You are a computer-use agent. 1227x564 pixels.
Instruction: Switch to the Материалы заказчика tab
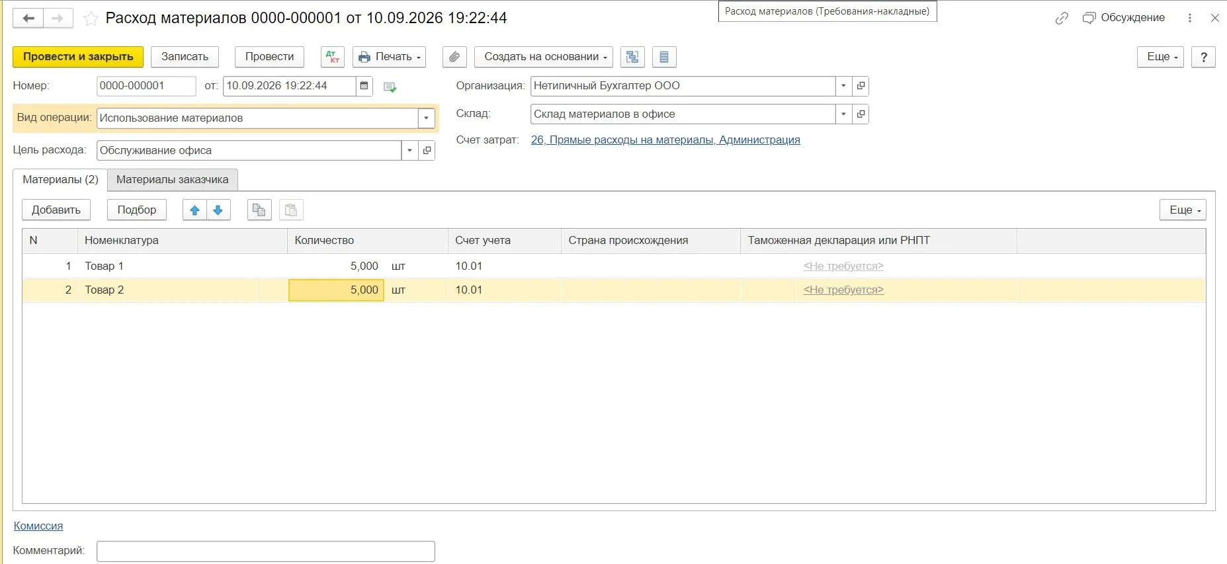[x=173, y=180]
